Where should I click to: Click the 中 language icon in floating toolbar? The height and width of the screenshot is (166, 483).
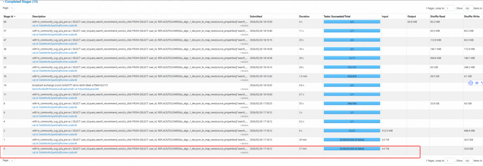click(477, 83)
